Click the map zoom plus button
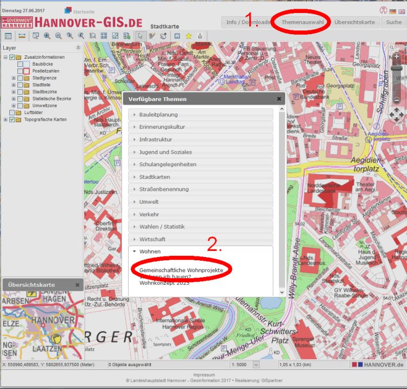Screen dimensions: 407x389 [x=396, y=57]
